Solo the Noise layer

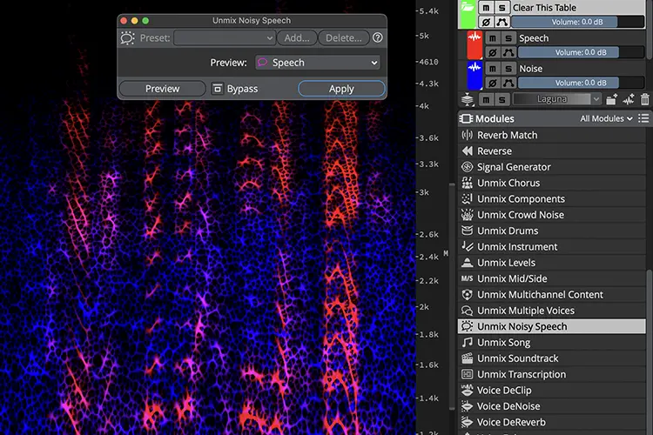(x=508, y=69)
